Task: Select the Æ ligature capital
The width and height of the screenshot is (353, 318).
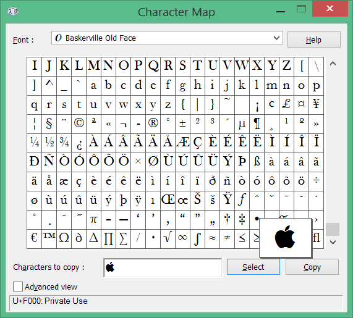Action: pos(182,143)
